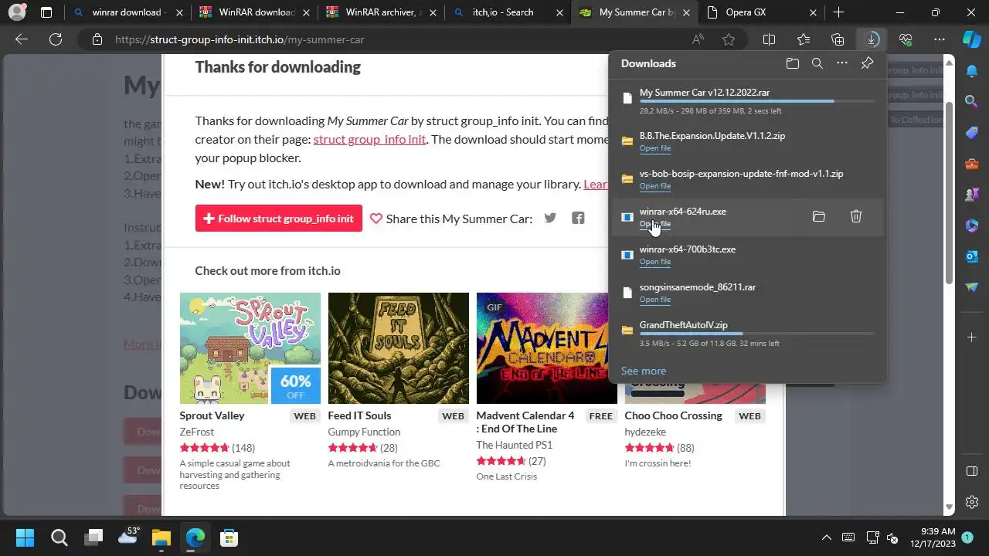Add page to favorites star

coord(729,39)
